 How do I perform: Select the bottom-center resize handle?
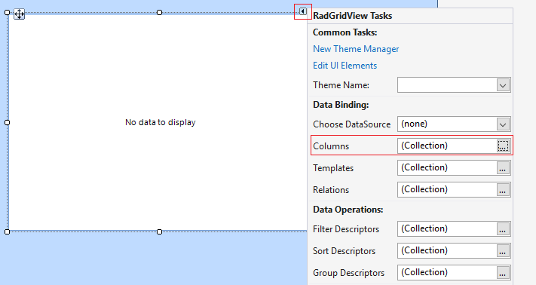[x=159, y=231]
